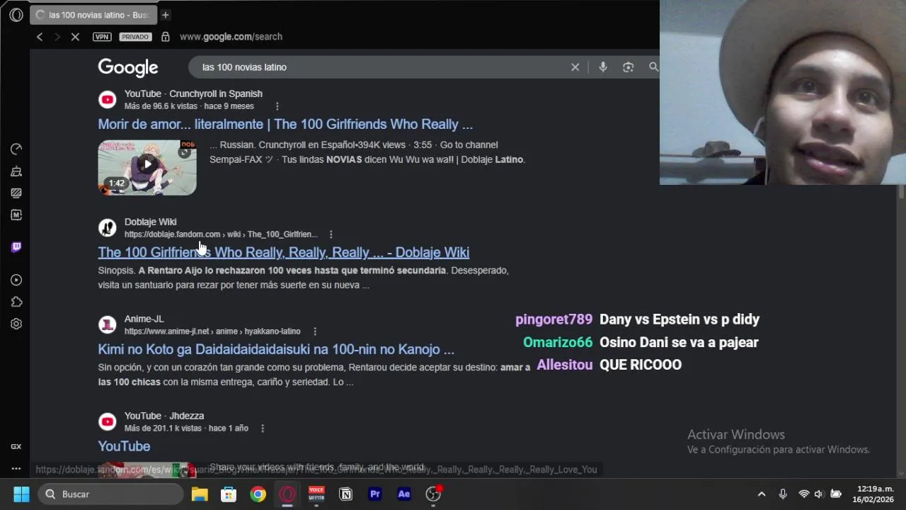Open the Doblaje Wiki 100 Girlfriends link
The image size is (906, 510).
coord(283,252)
